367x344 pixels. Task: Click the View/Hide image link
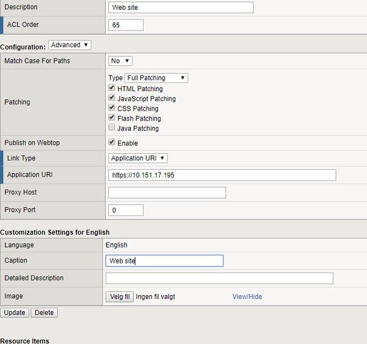click(x=247, y=297)
